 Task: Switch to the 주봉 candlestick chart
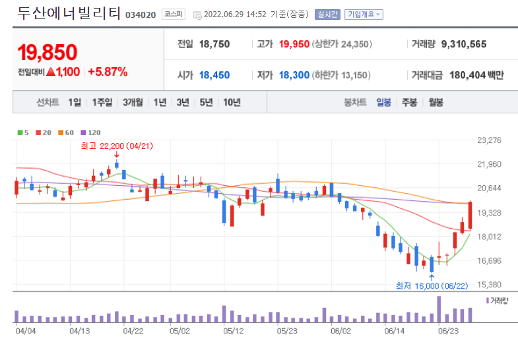pos(409,102)
